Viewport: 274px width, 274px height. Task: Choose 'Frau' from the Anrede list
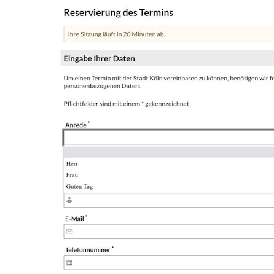169,175
